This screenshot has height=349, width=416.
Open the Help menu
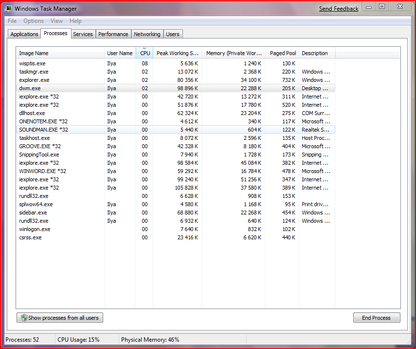coord(75,21)
